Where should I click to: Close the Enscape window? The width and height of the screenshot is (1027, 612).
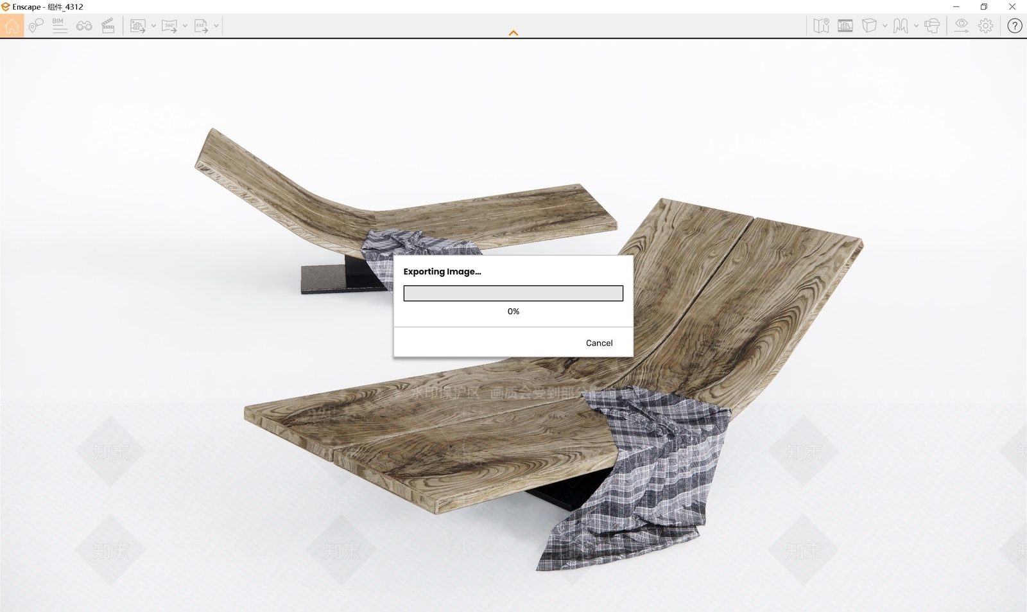point(1012,6)
